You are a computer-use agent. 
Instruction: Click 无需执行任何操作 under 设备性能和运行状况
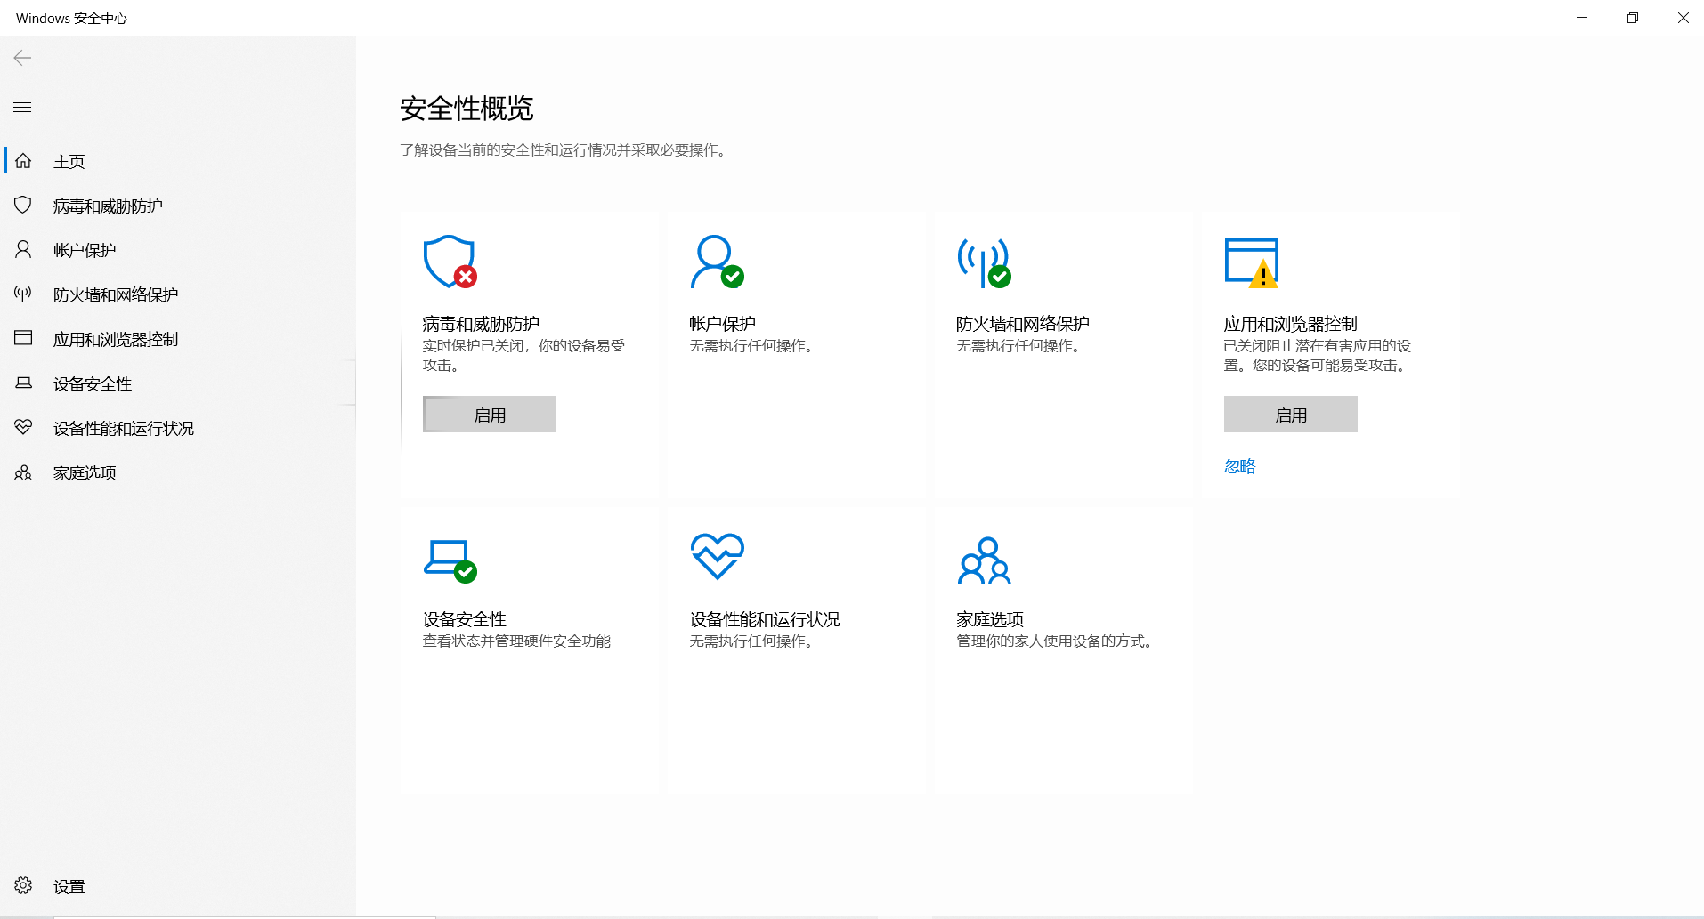752,641
